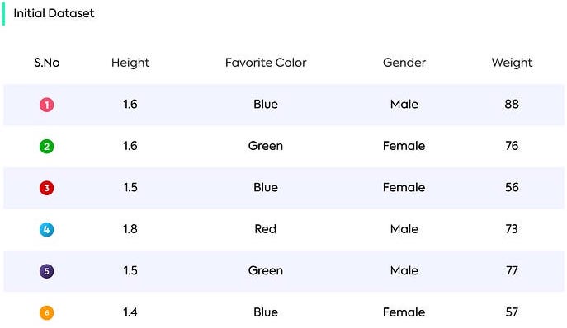Click the pink number 1 badge

coord(47,105)
